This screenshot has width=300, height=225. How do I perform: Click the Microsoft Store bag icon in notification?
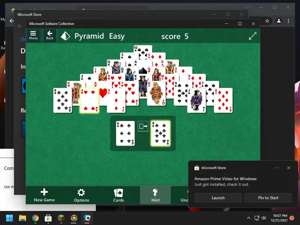[197, 168]
